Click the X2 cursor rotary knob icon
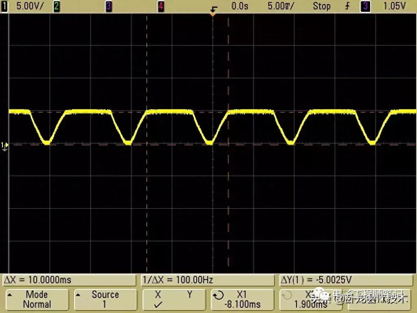 point(287,295)
